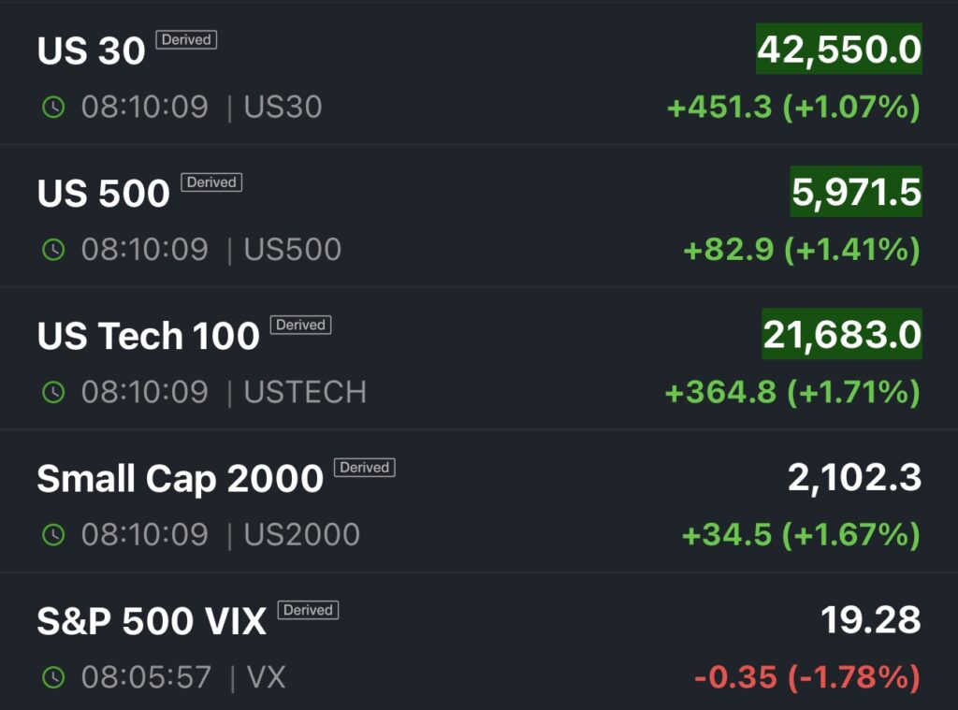Image resolution: width=958 pixels, height=710 pixels.
Task: Click the Derived badge next to Small Cap 2000
Action: (x=365, y=468)
